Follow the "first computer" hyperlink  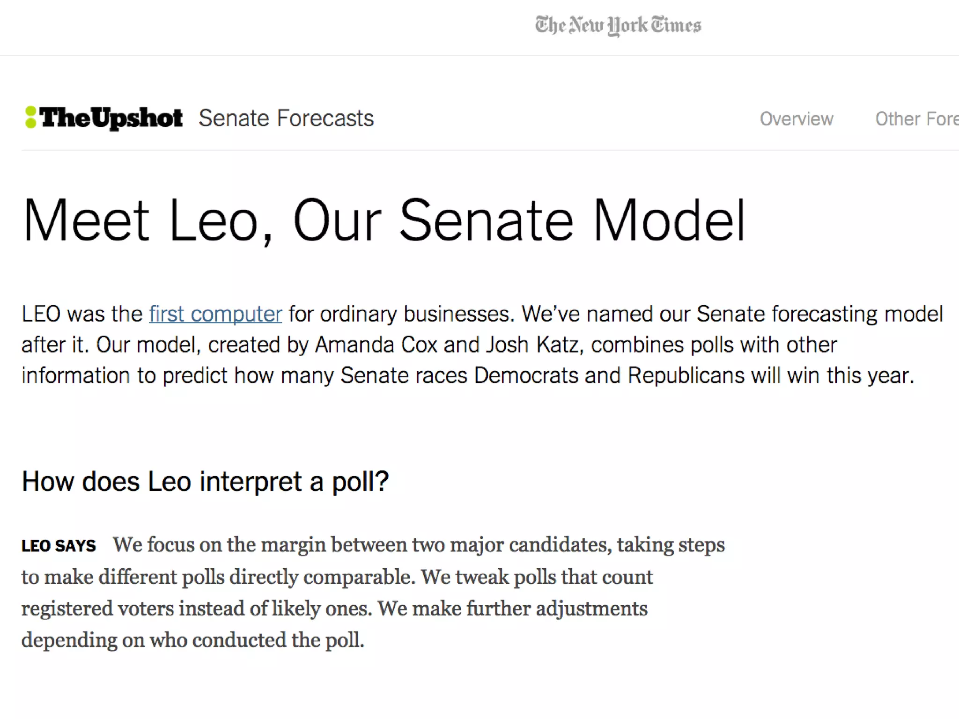[215, 314]
